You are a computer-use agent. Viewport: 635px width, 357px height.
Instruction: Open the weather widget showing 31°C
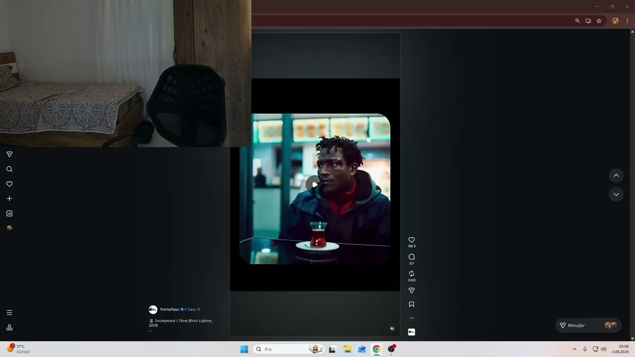(x=18, y=349)
